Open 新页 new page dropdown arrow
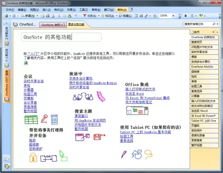This screenshot has width=223, height=173. click(213, 32)
